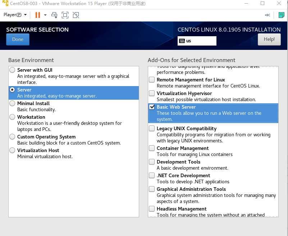
Task: Expand the power options dropdown arrow
Action: [45, 15]
